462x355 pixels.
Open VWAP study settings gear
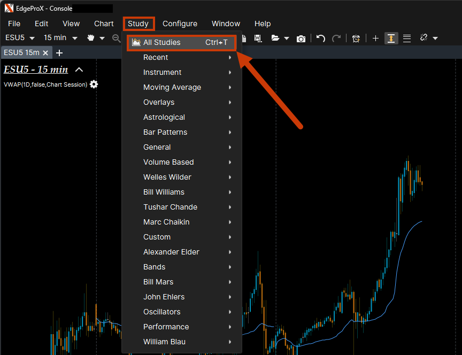pos(94,84)
